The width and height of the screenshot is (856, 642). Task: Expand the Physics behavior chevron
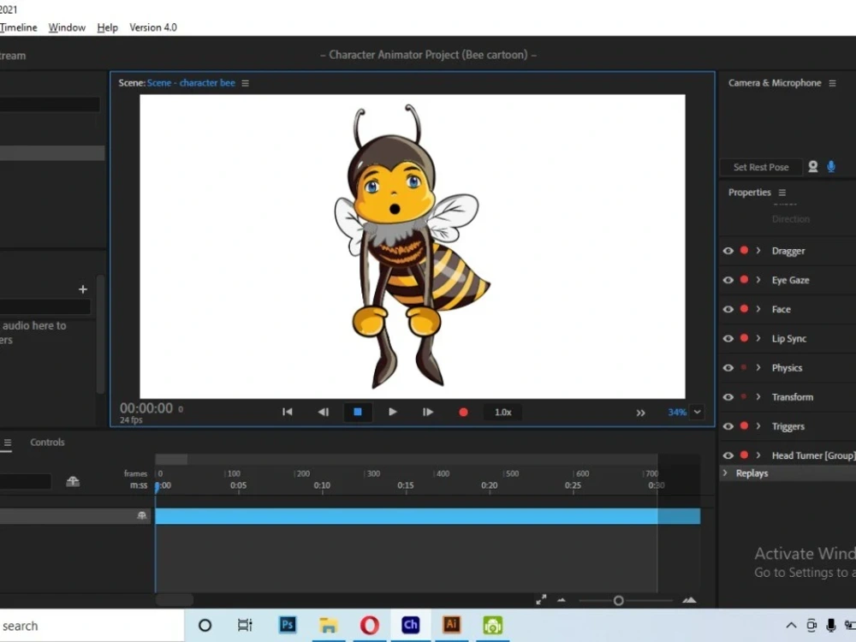pos(758,367)
